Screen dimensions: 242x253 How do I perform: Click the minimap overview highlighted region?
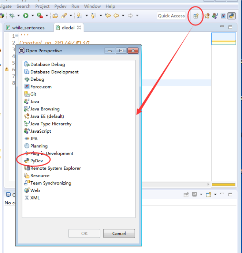(x=224, y=38)
